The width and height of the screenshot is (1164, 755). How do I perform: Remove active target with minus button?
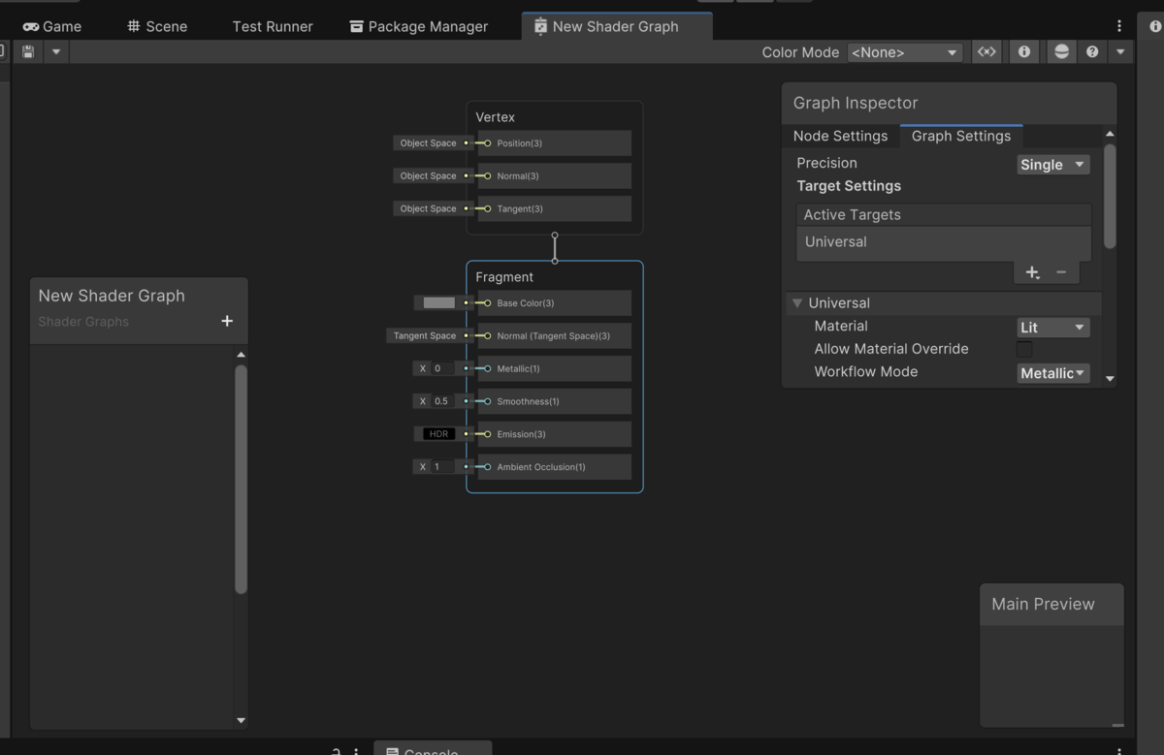click(x=1061, y=272)
